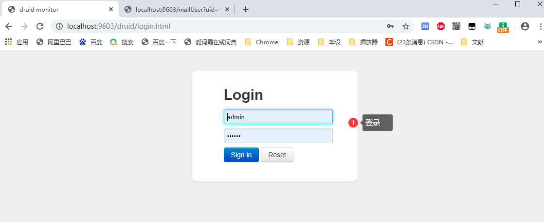The image size is (544, 222).
Task: Open Chrome's three-dot menu
Action: [539, 27]
